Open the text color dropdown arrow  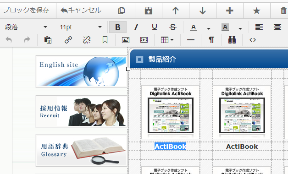coord(209,28)
